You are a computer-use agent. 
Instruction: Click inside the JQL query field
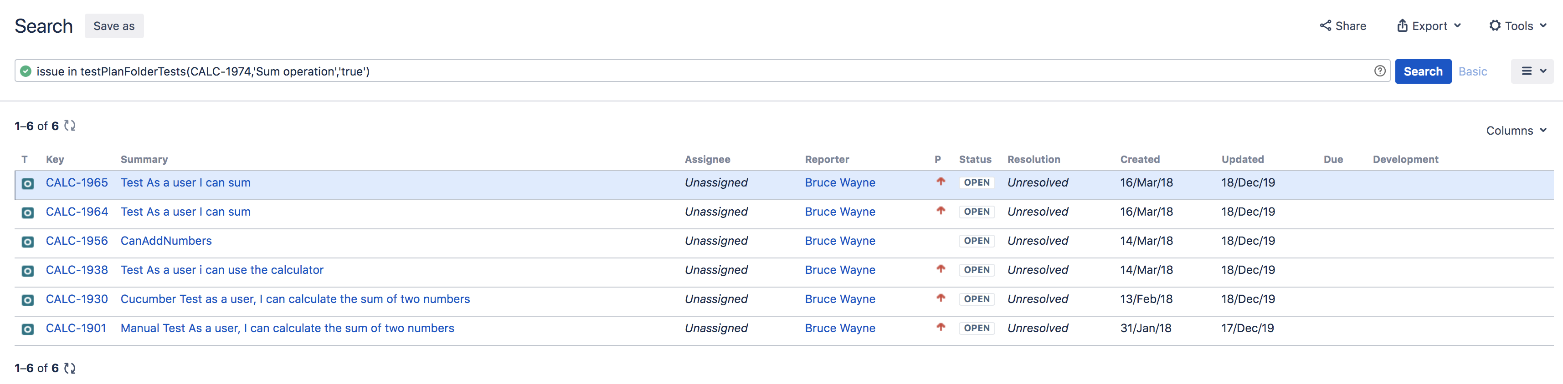pyautogui.click(x=702, y=71)
